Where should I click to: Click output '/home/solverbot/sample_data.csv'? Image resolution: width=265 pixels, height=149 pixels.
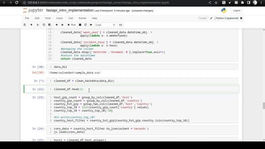[x=75, y=73]
